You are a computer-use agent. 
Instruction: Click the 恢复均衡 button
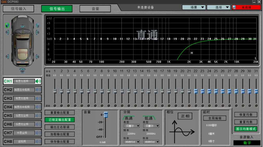coord(246,115)
